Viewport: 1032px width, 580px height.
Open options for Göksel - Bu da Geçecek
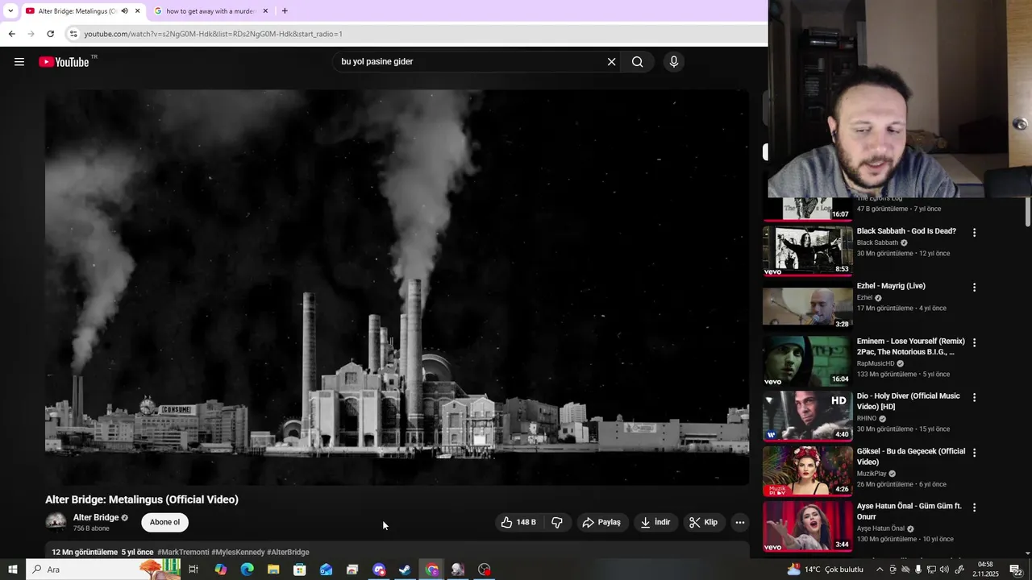(x=974, y=453)
